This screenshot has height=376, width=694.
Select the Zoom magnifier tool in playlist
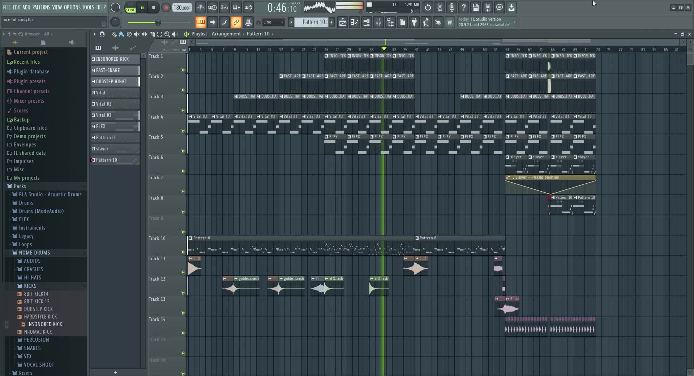(167, 34)
